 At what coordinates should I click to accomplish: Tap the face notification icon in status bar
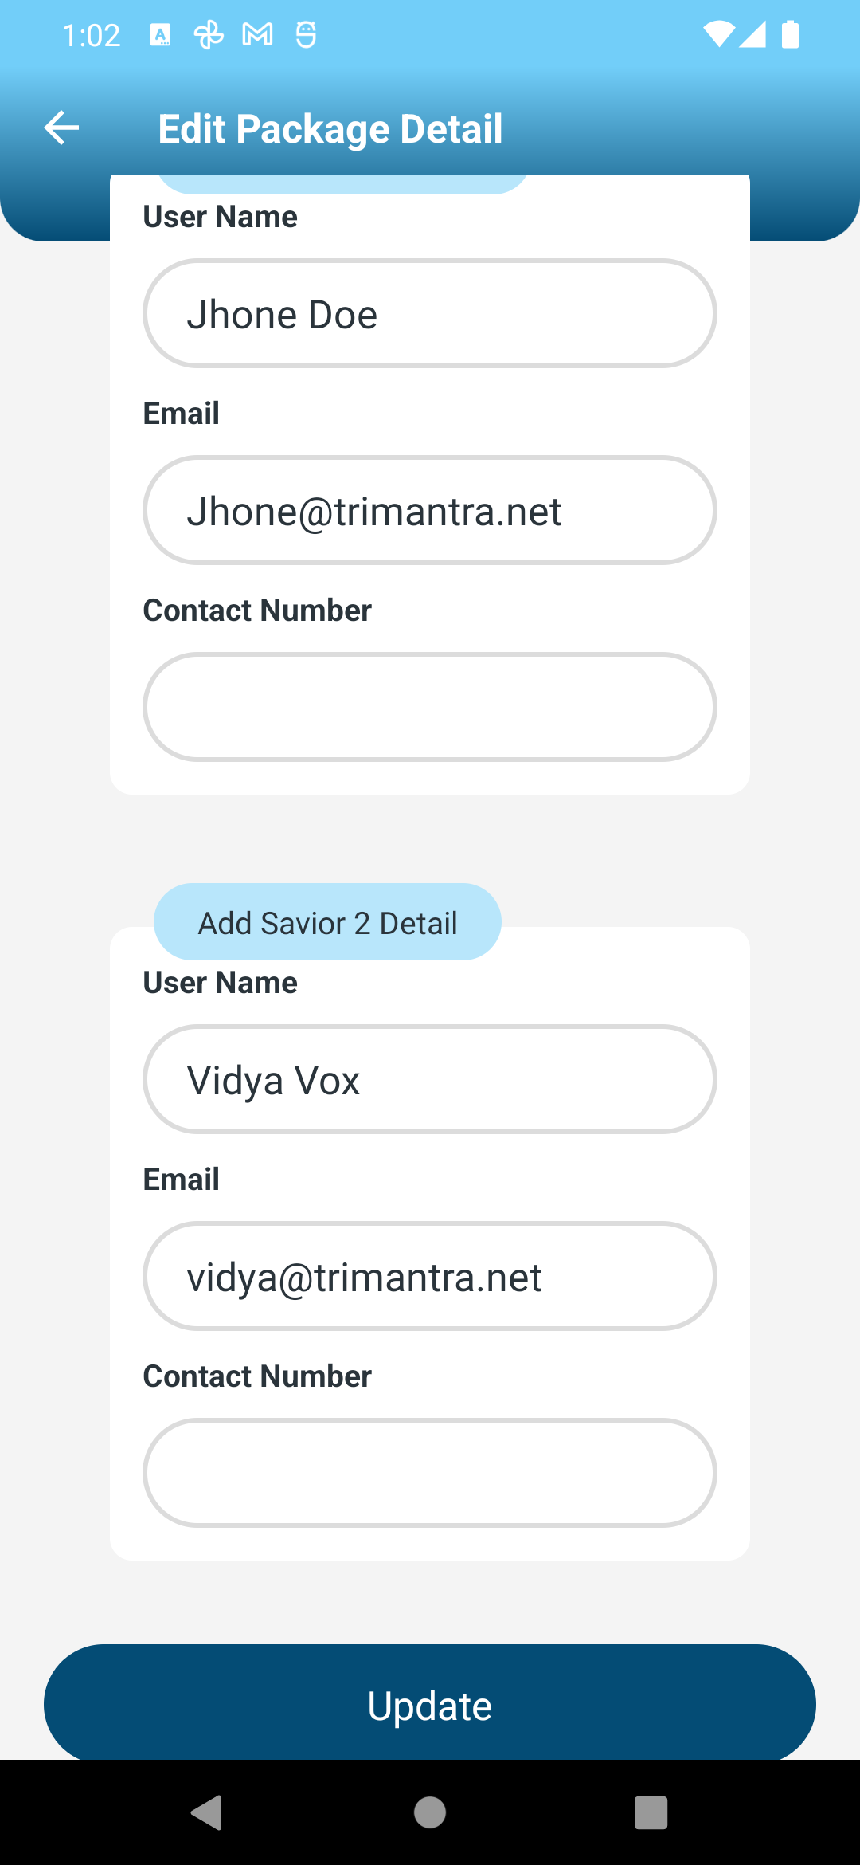(306, 35)
